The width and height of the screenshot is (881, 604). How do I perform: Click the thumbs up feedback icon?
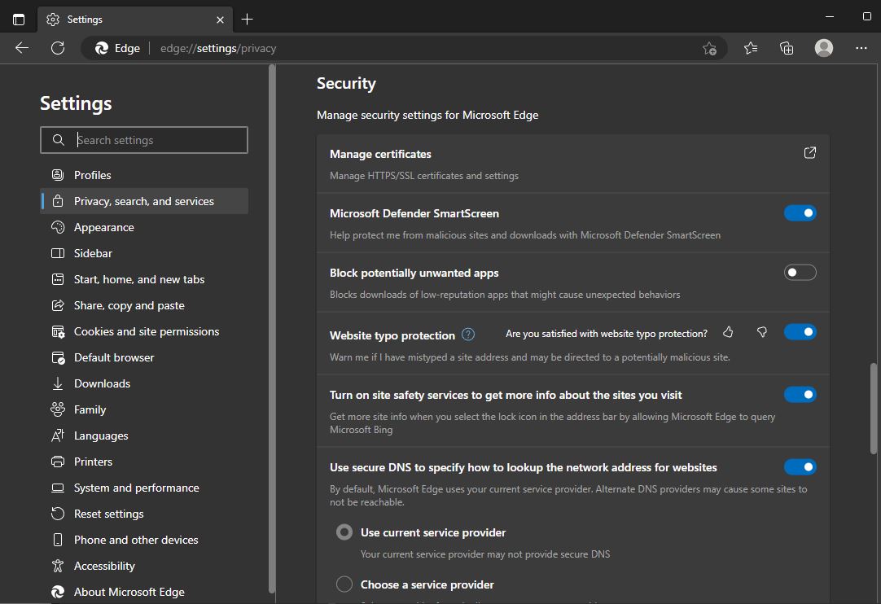(729, 332)
